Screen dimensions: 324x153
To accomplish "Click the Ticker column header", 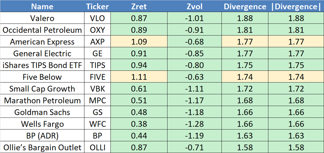I will (97, 6).
